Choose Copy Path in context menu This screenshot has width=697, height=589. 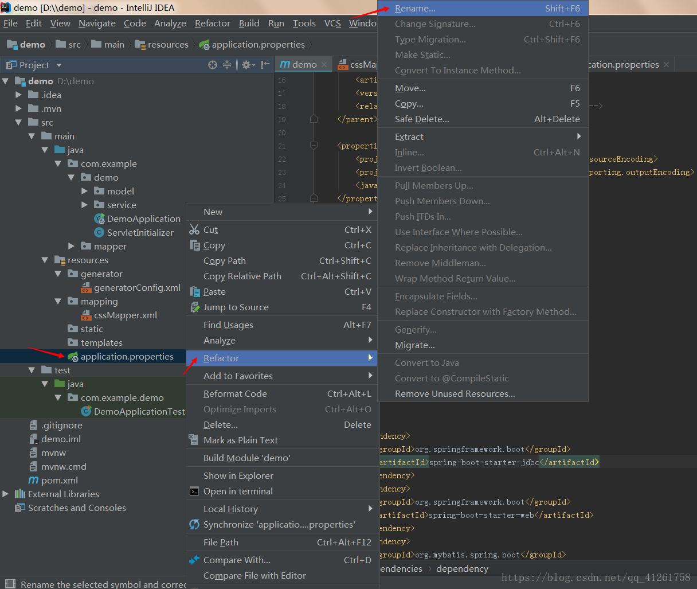pyautogui.click(x=281, y=261)
